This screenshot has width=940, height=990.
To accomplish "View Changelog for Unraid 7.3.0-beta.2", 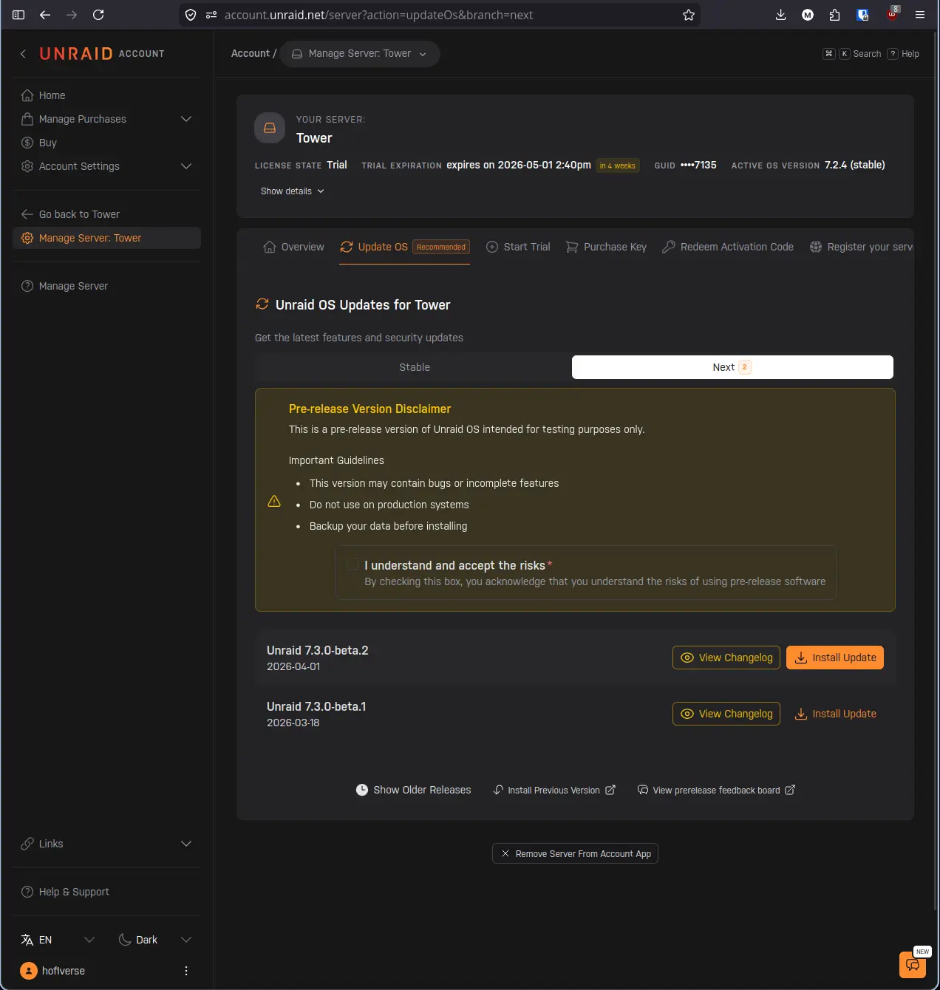I will coord(726,658).
